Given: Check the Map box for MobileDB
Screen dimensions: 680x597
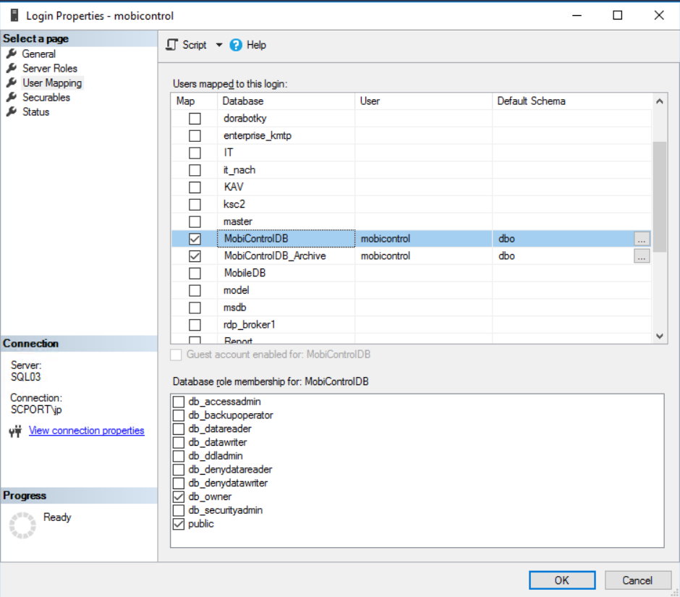Looking at the screenshot, I should click(195, 273).
